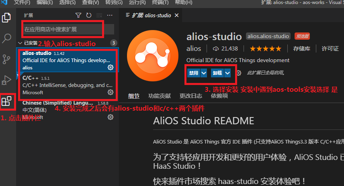Click the alios-studio orange logo
This screenshot has height=186, width=344.
point(153,56)
